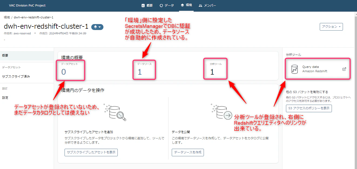
Task: Click the サブスクライブしたアセットを追加 heading
Action: 89,132
